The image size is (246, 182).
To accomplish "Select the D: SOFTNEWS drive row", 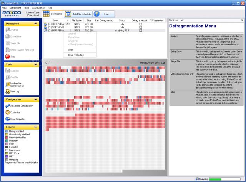I will point(104,27).
